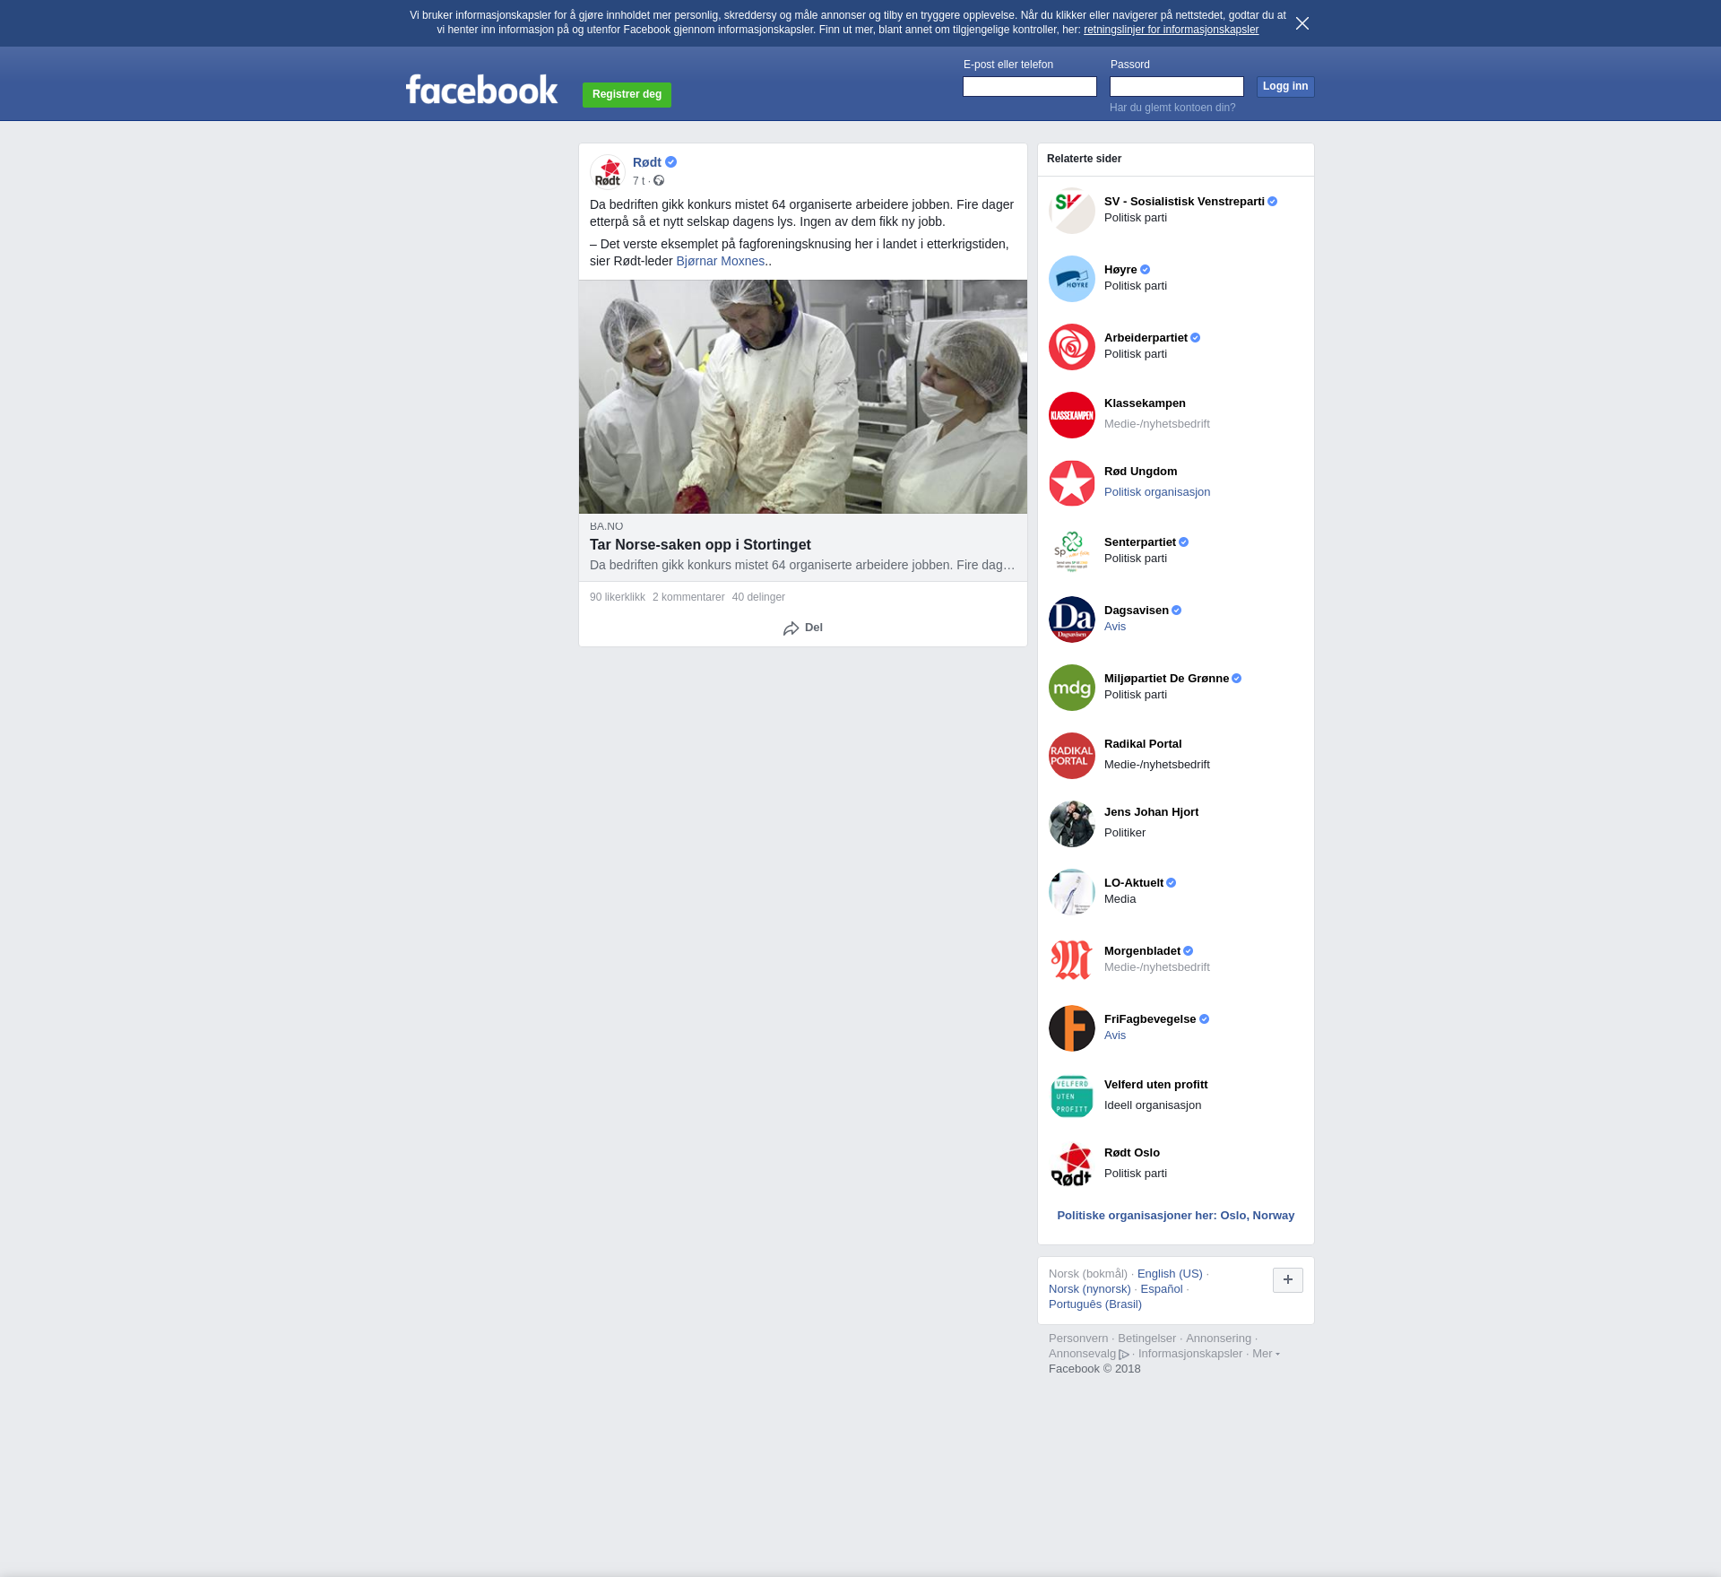
Task: Click the FriFagbevegelse F logo
Action: coord(1072,1028)
